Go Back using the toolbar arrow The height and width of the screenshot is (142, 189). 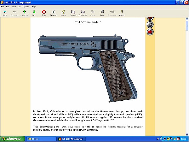[5, 13]
